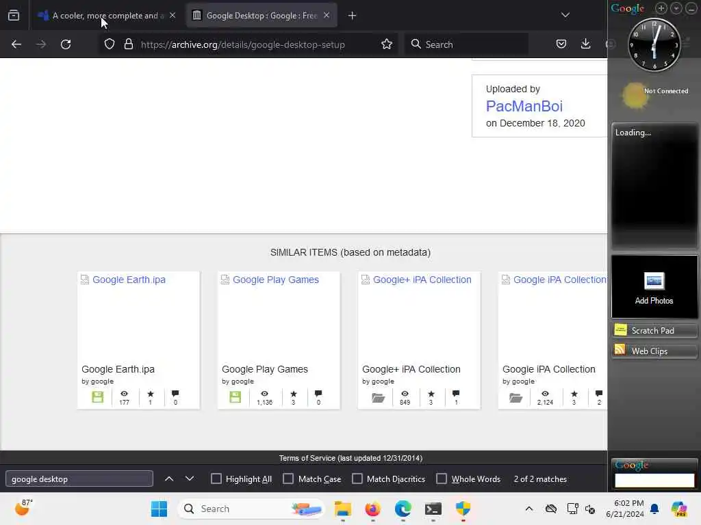Close the 'A cooler, more complete' tab

[173, 15]
